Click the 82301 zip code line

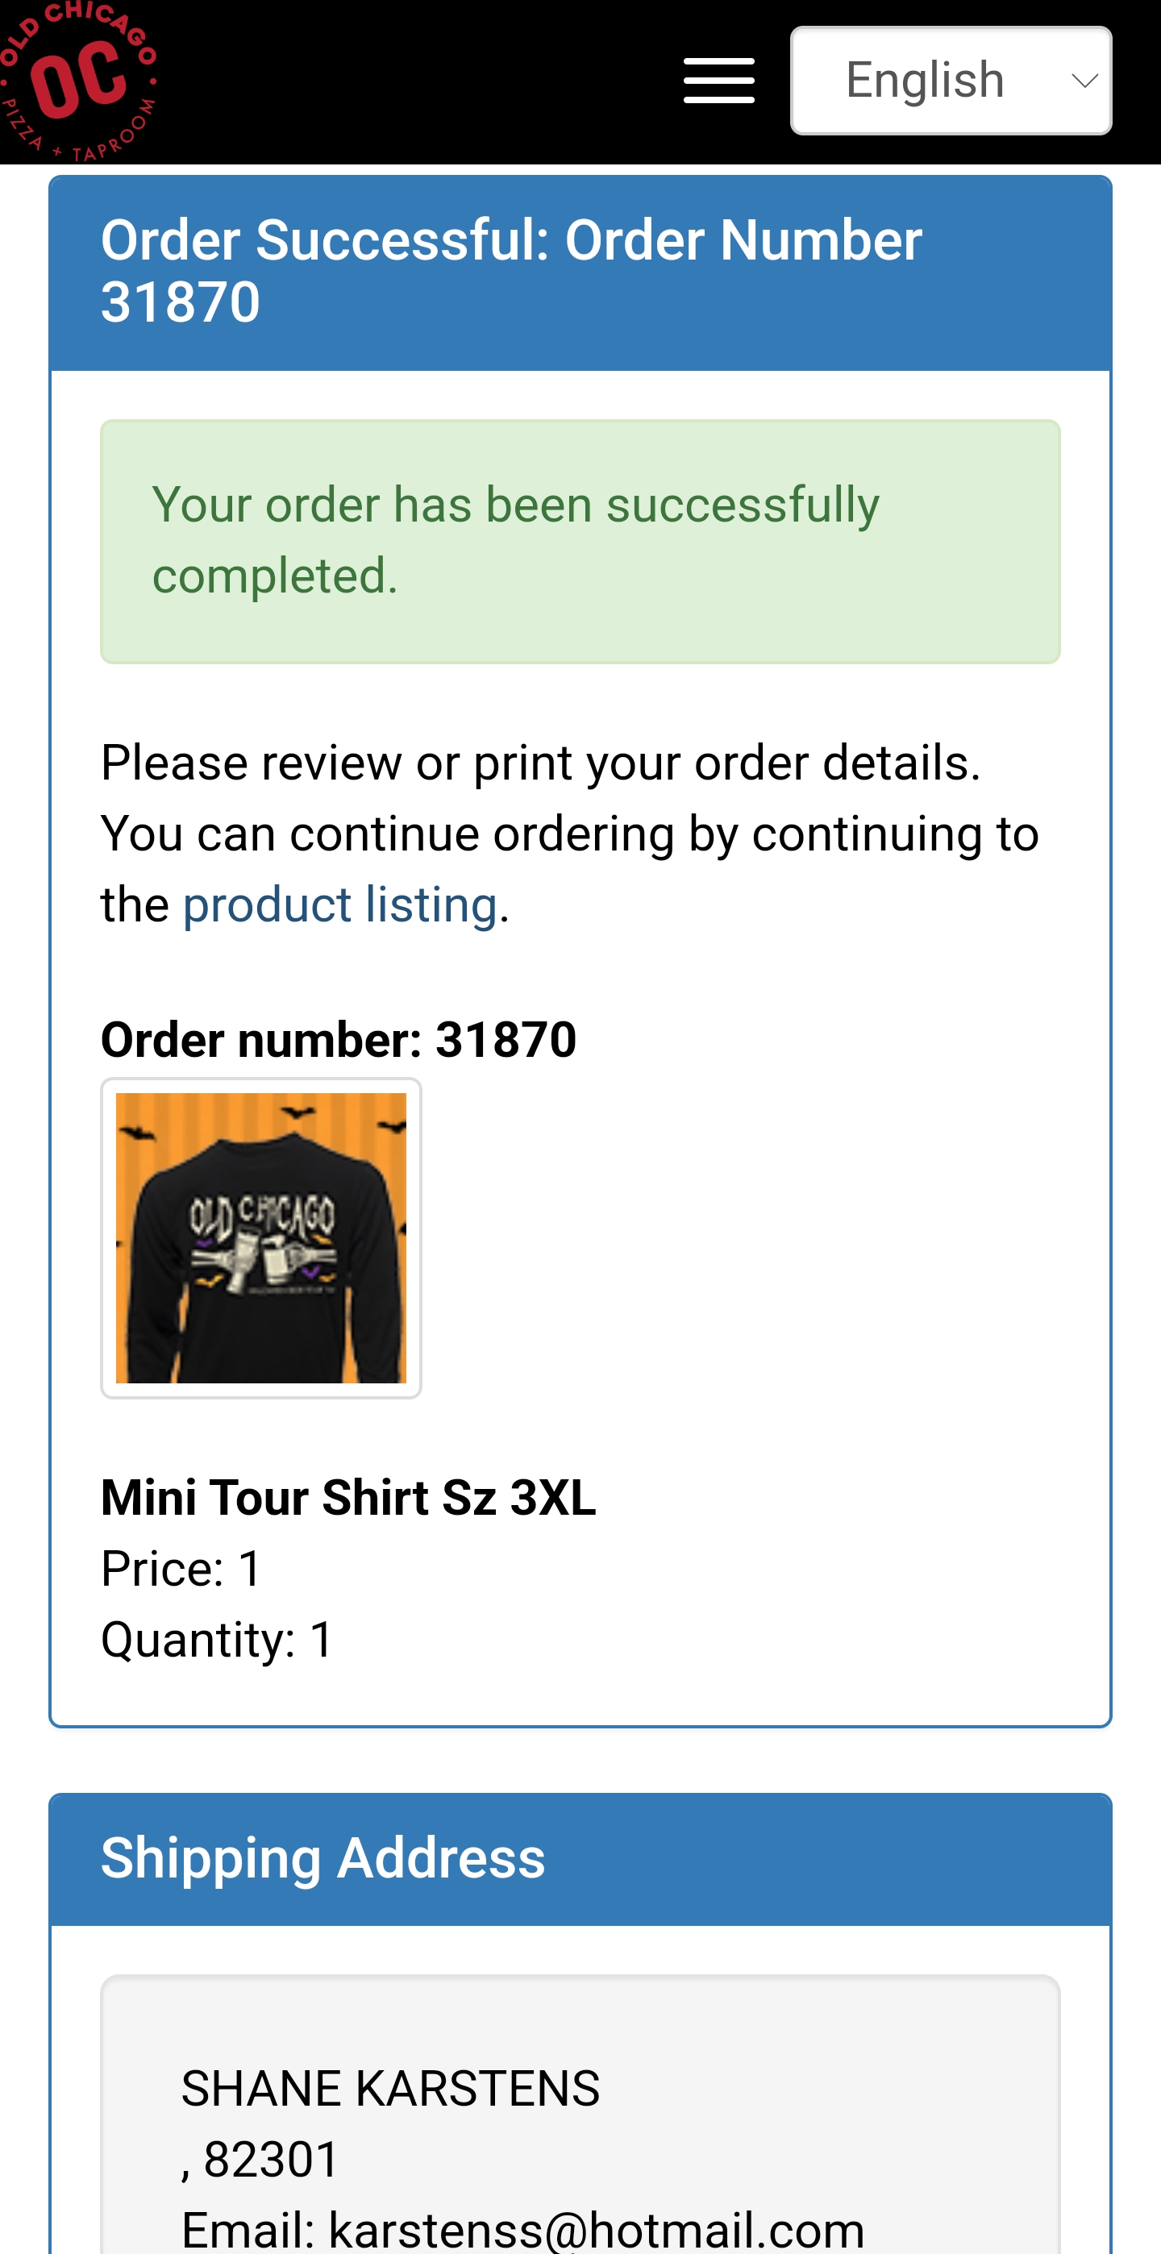[x=260, y=2160]
